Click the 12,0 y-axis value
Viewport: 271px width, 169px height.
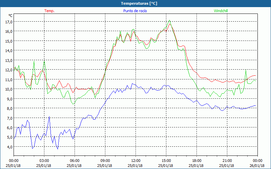9,70
